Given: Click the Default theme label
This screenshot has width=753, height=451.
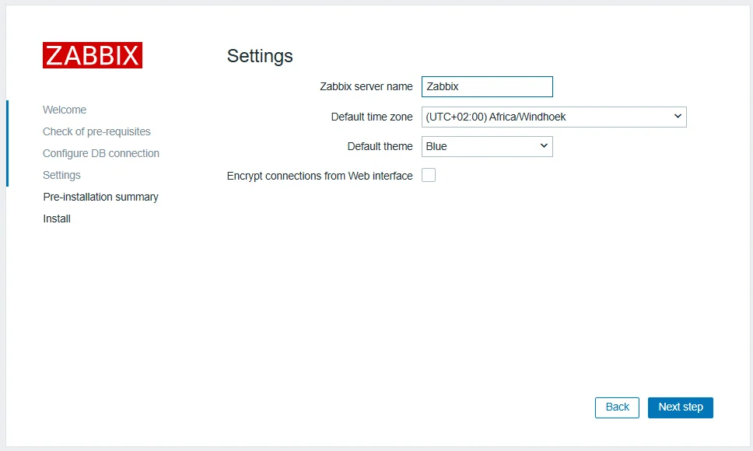Looking at the screenshot, I should 380,146.
